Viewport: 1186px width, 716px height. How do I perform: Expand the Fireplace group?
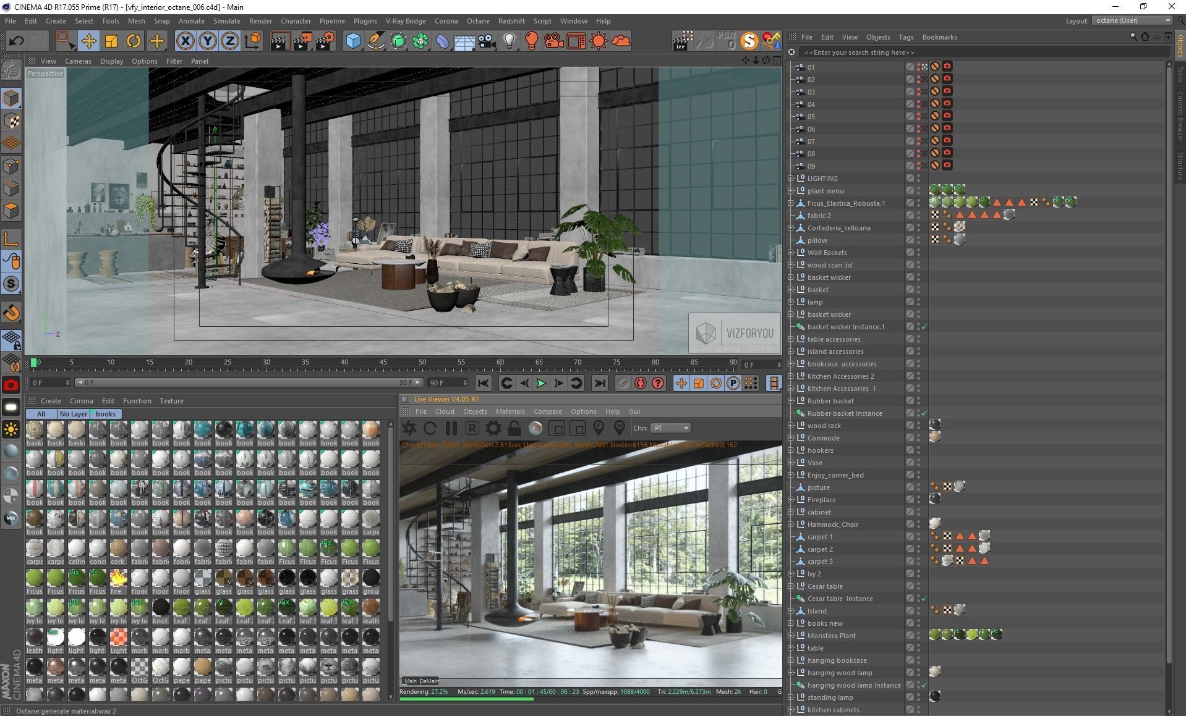pyautogui.click(x=791, y=500)
